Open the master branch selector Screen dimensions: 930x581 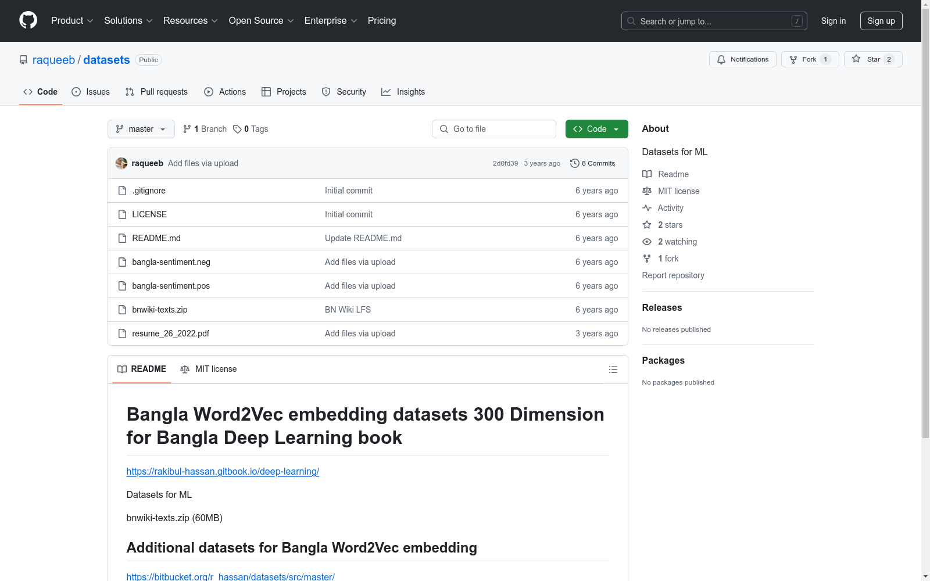pos(141,129)
